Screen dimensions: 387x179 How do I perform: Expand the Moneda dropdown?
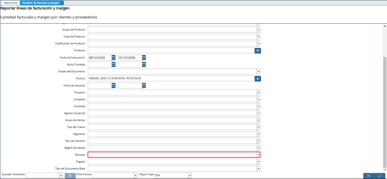pos(258,155)
